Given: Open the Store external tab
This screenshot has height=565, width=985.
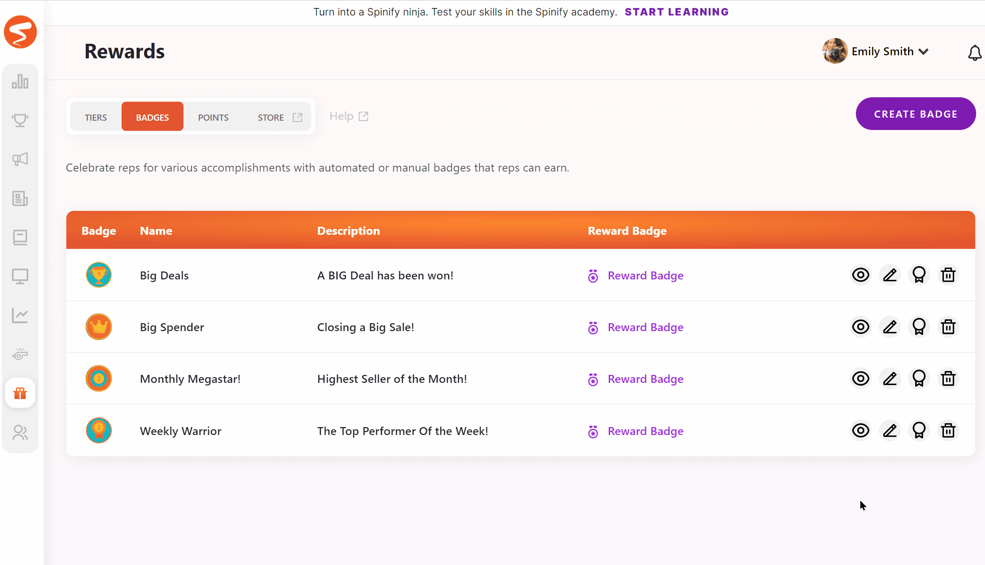Looking at the screenshot, I should coord(279,117).
